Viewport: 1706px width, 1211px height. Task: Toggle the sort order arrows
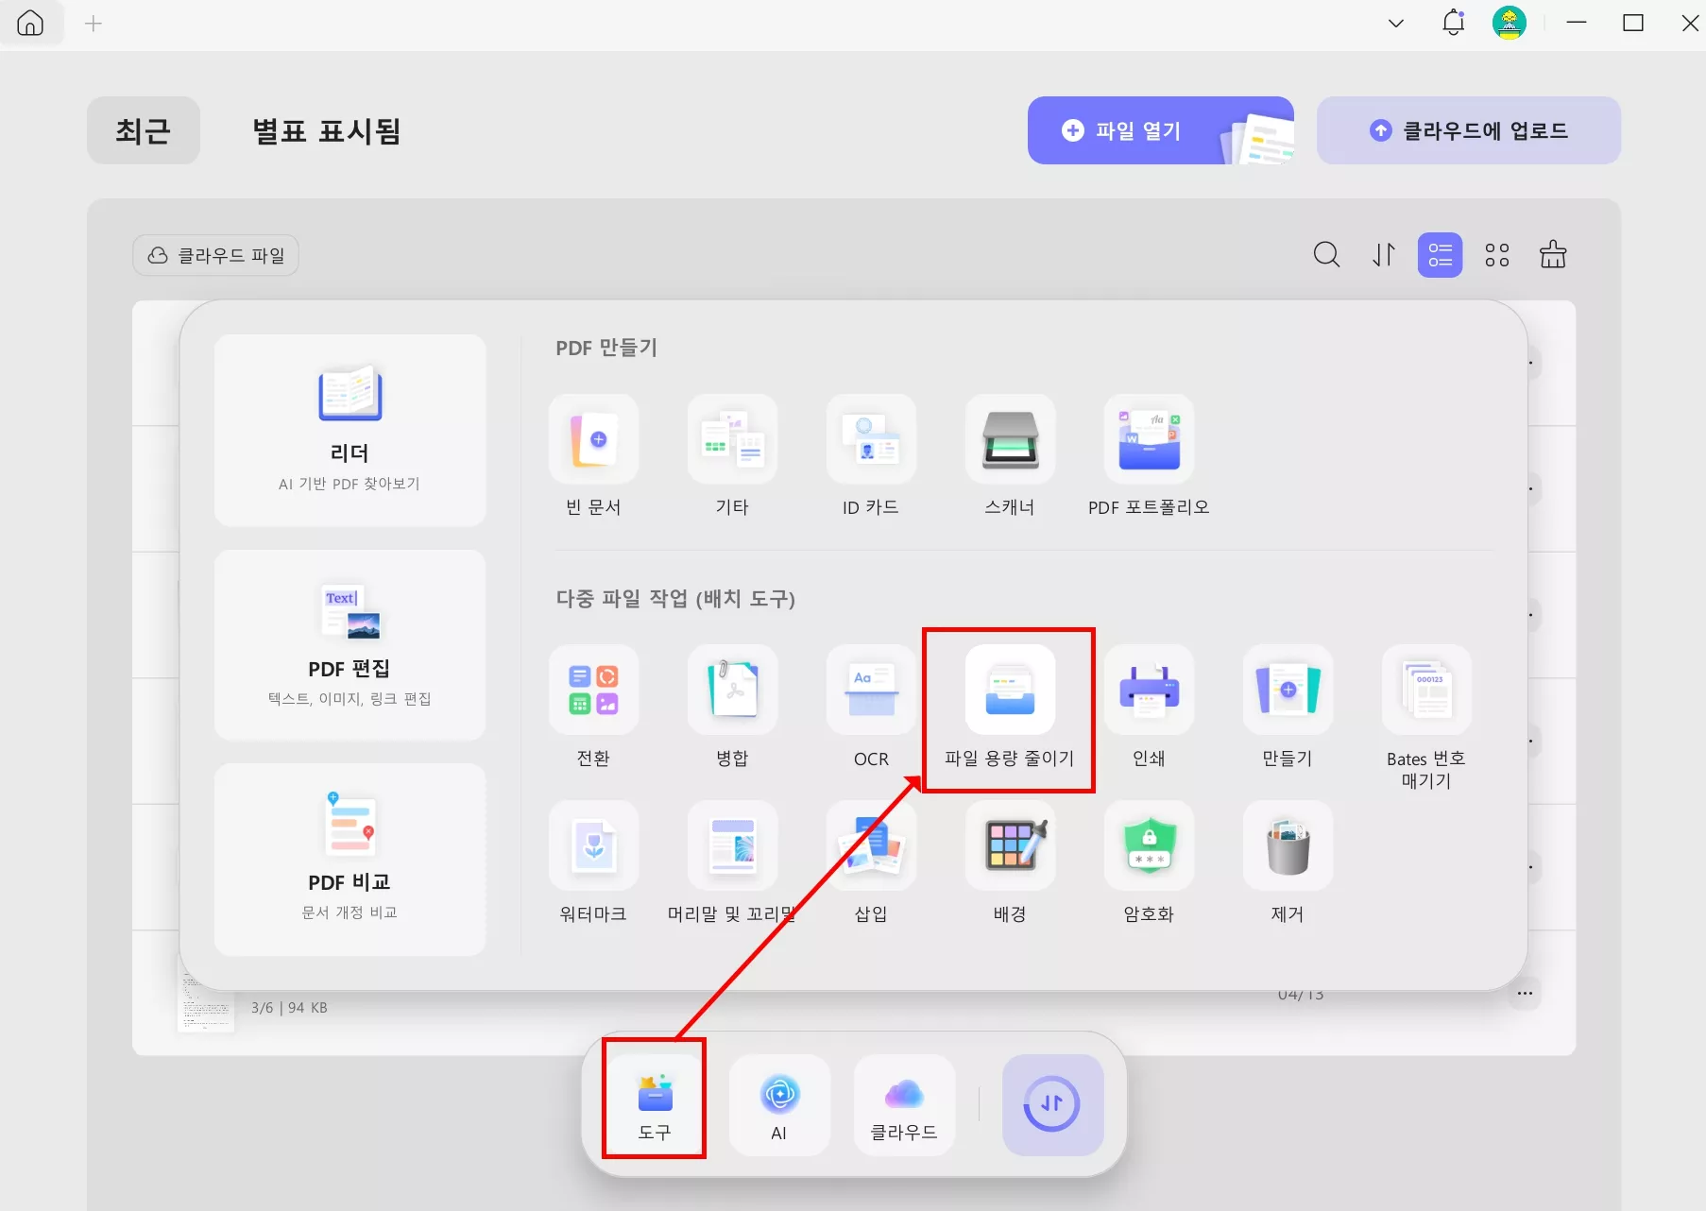(1383, 254)
